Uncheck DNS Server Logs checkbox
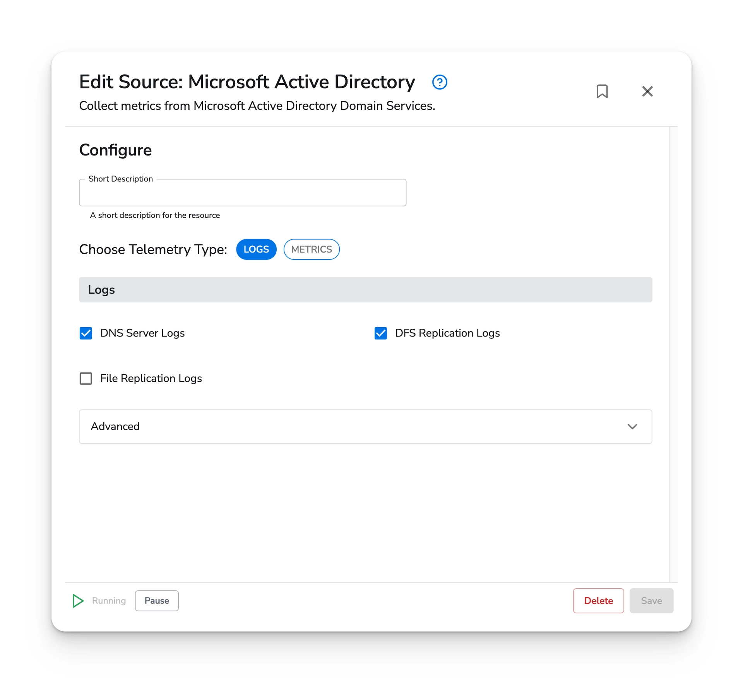This screenshot has height=683, width=743. click(86, 333)
